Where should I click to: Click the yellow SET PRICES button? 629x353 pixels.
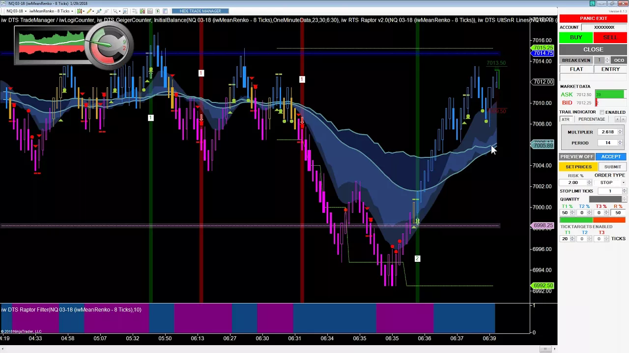(x=578, y=167)
